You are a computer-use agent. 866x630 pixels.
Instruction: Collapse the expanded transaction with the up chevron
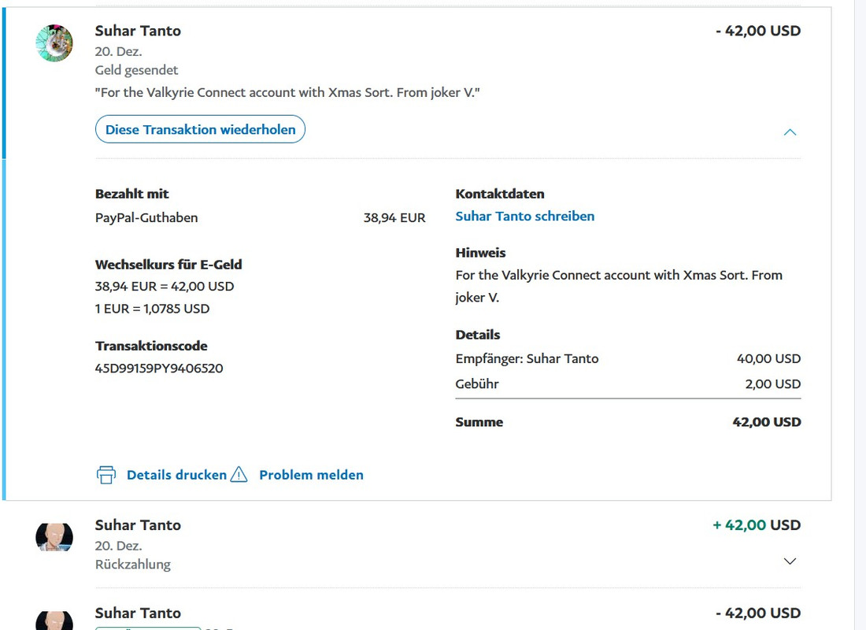tap(790, 132)
